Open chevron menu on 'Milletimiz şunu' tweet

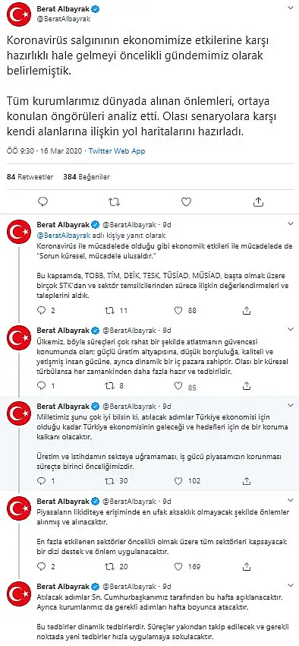pyautogui.click(x=290, y=405)
